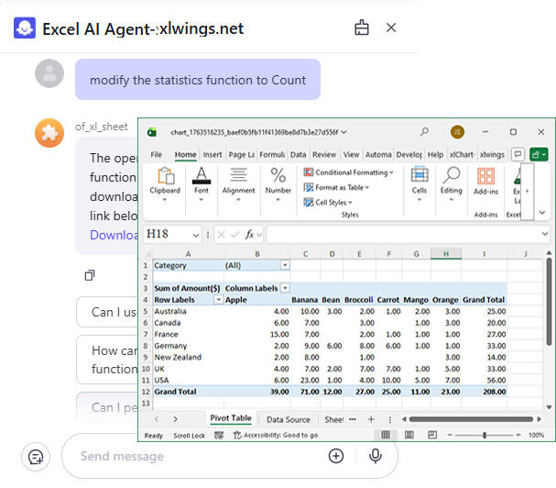Expand the formula bar
Image resolution: width=556 pixels, height=488 pixels.
pyautogui.click(x=544, y=234)
